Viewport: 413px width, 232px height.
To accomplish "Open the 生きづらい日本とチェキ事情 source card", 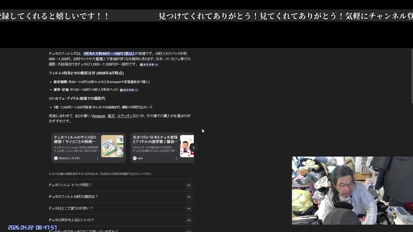I will pyautogui.click(x=162, y=148).
